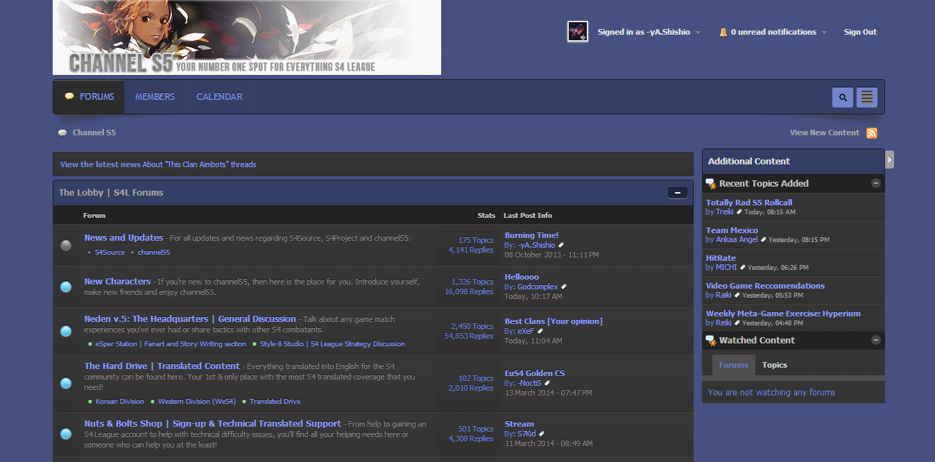Mark New Characters forum read via blue icon

pyautogui.click(x=66, y=286)
